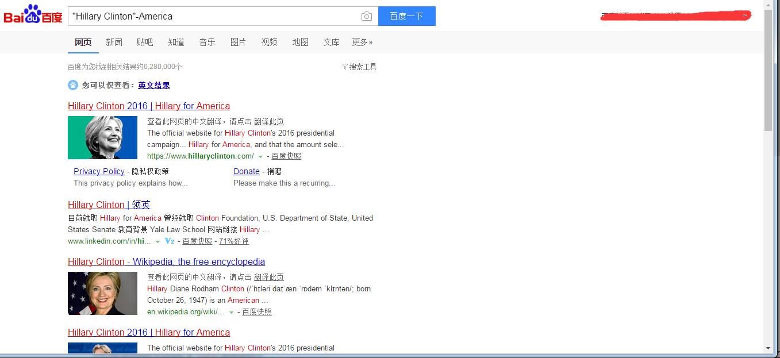Screen dimensions: 780x358
Task: Click result count text 百度为您找到相关结果约6,280,000个
Action: tap(125, 67)
